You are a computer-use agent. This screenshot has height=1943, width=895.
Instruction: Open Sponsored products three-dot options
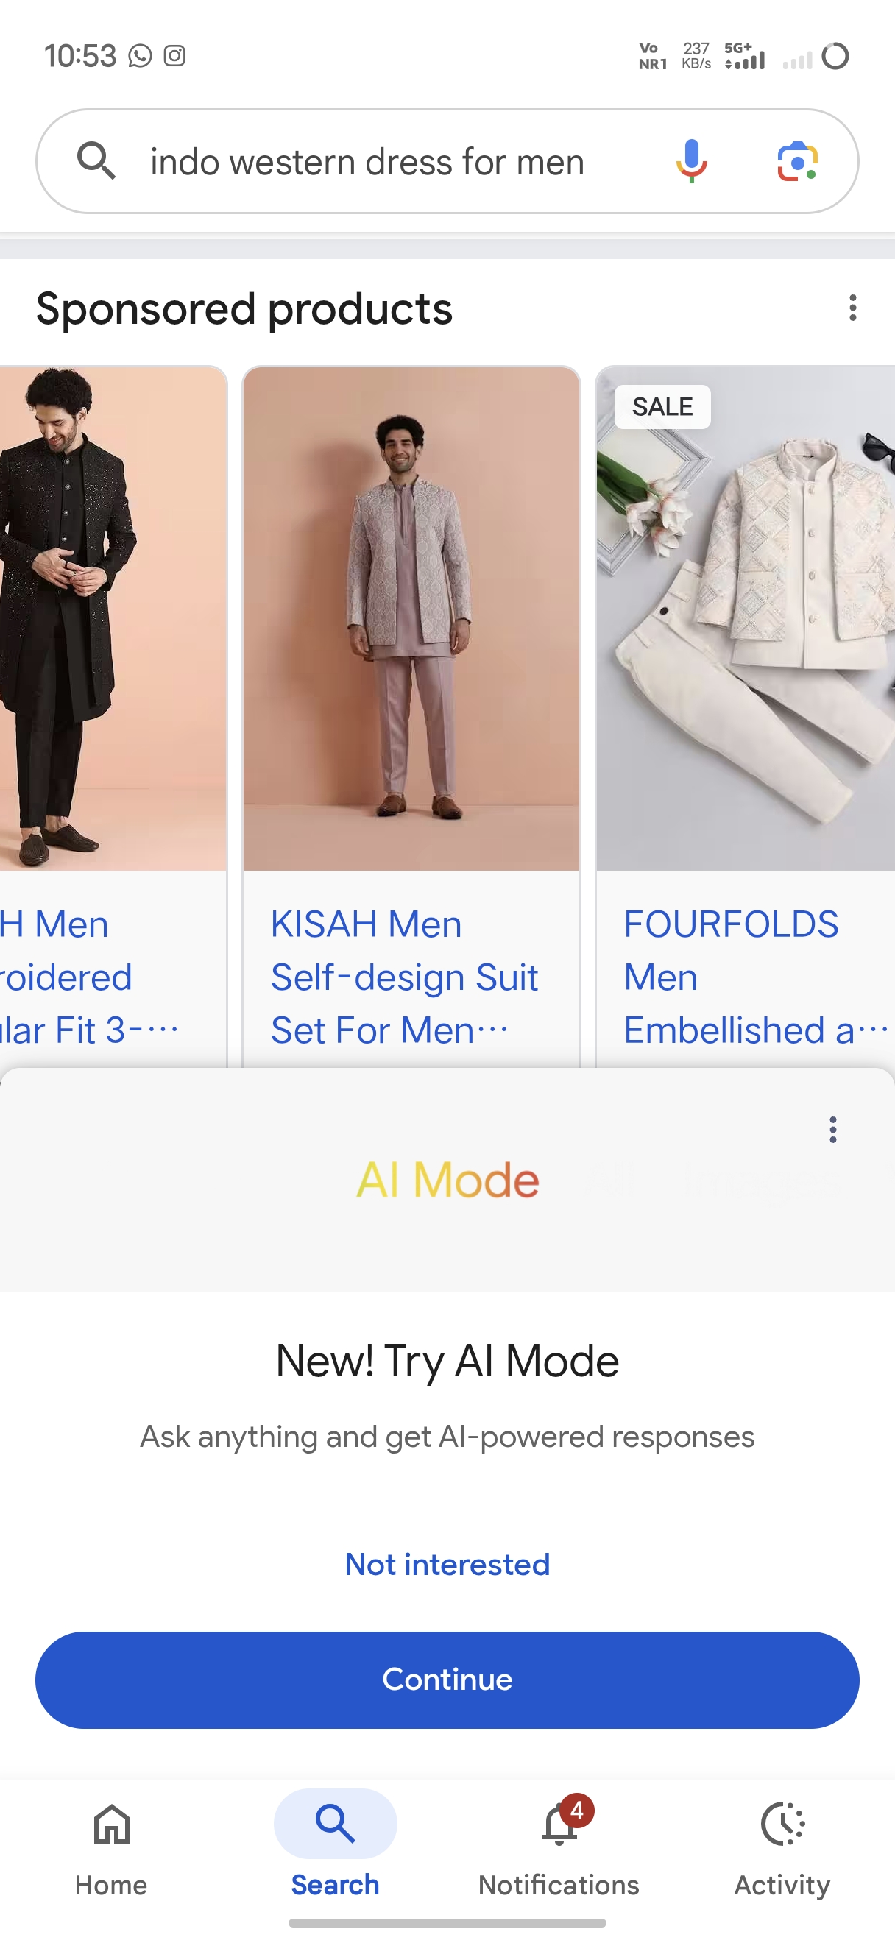[x=853, y=308]
